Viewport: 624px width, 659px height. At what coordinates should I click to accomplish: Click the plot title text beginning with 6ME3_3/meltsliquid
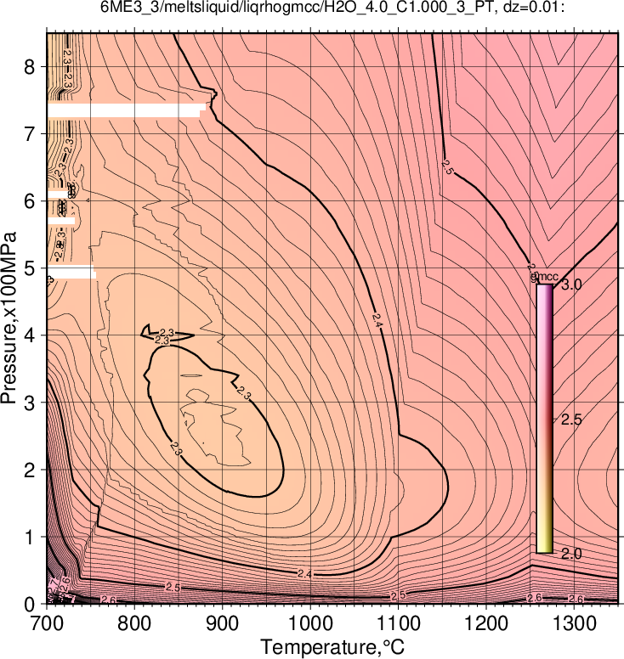point(332,7)
